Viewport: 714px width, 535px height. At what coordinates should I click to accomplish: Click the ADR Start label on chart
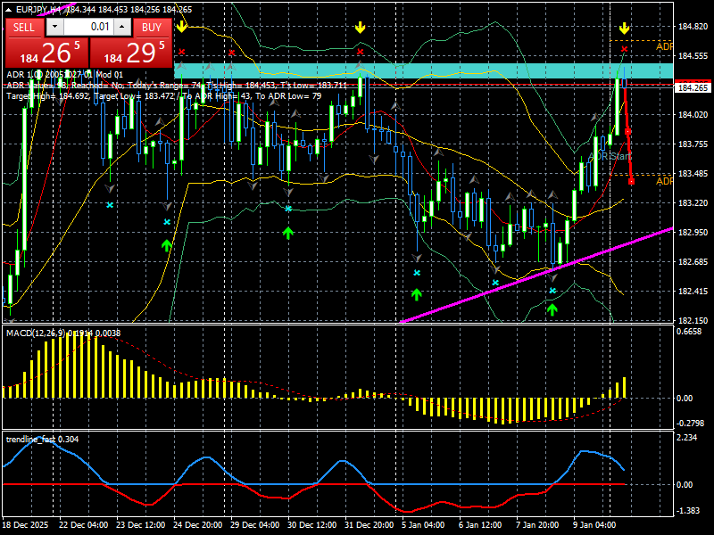tap(610, 156)
